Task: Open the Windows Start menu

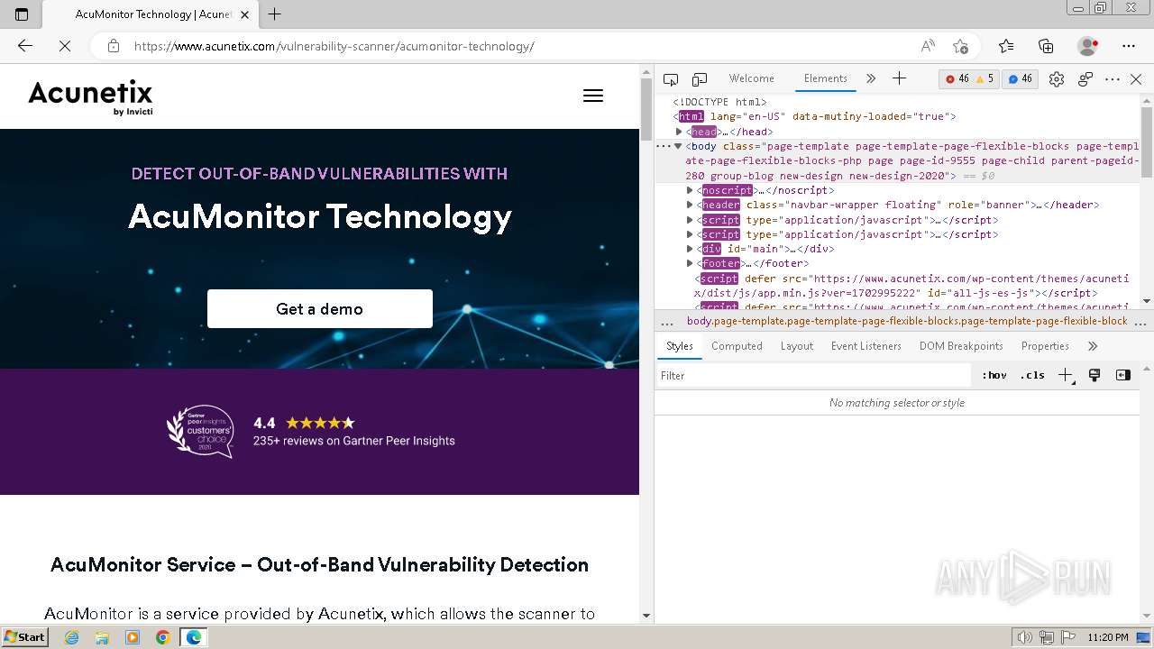Action: click(x=24, y=637)
